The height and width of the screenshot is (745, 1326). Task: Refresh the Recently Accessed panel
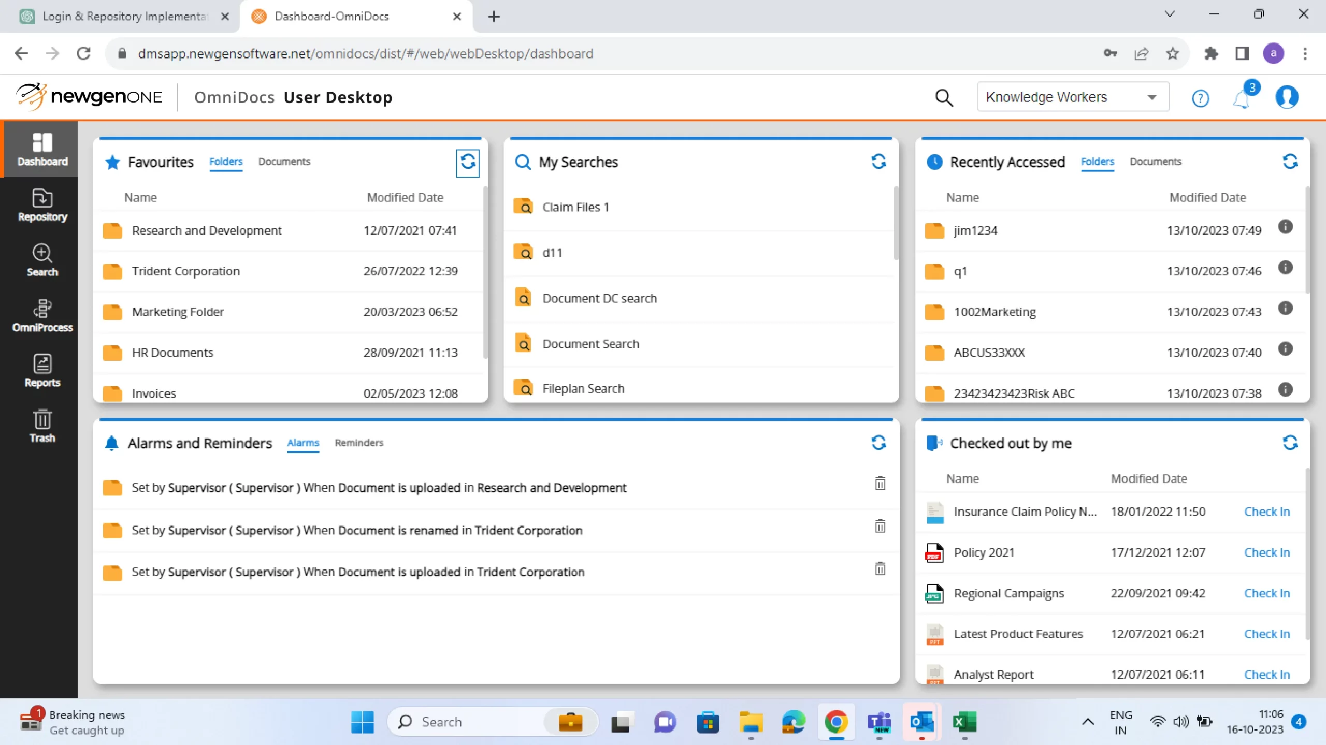pyautogui.click(x=1290, y=162)
